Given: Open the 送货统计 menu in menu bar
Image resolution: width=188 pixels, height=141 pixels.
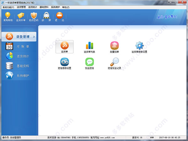Looking at the screenshot, I should [x=33, y=7].
